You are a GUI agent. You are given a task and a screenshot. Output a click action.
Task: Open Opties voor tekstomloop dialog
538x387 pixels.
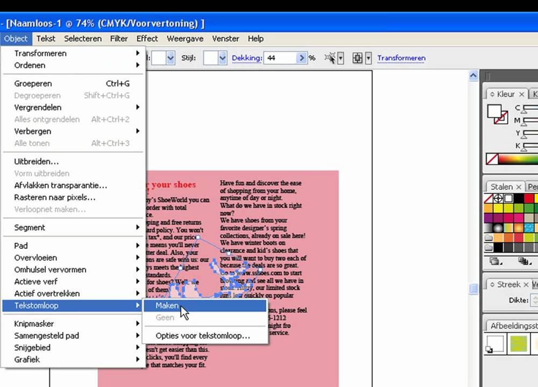click(205, 335)
